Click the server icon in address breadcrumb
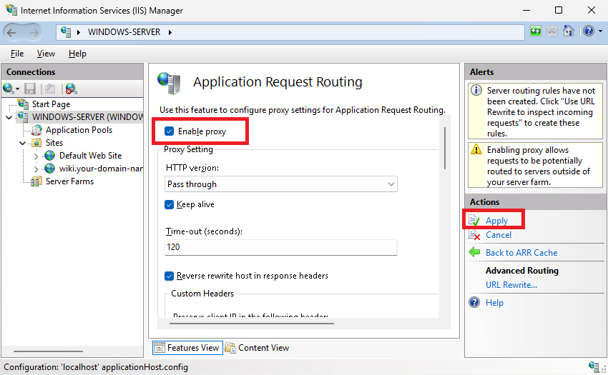Screen dimensions: 608x375 [66, 32]
